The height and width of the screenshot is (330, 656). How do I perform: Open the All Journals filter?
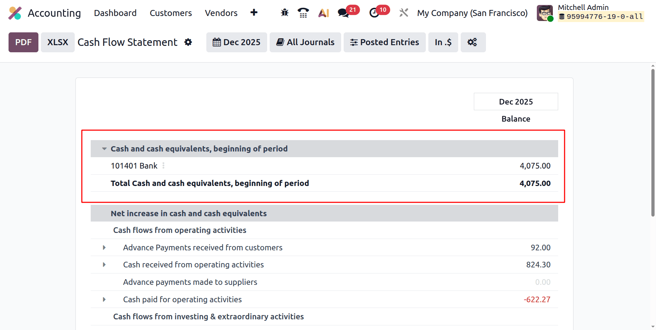[x=305, y=42]
